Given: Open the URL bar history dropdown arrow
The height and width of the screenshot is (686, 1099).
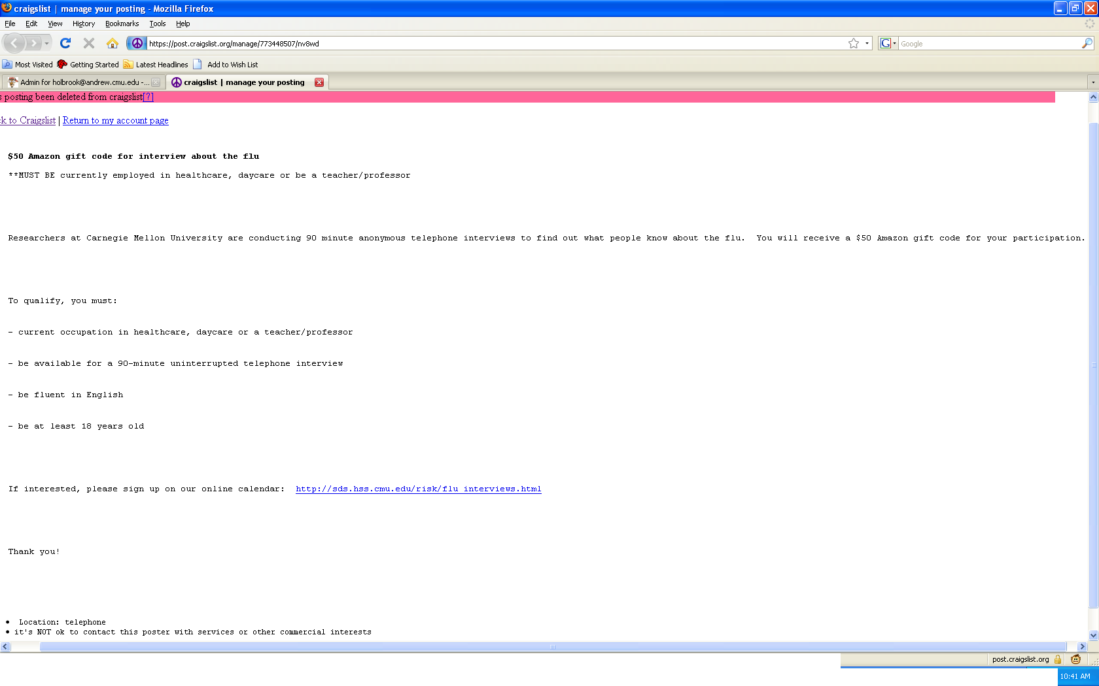Looking at the screenshot, I should point(867,43).
